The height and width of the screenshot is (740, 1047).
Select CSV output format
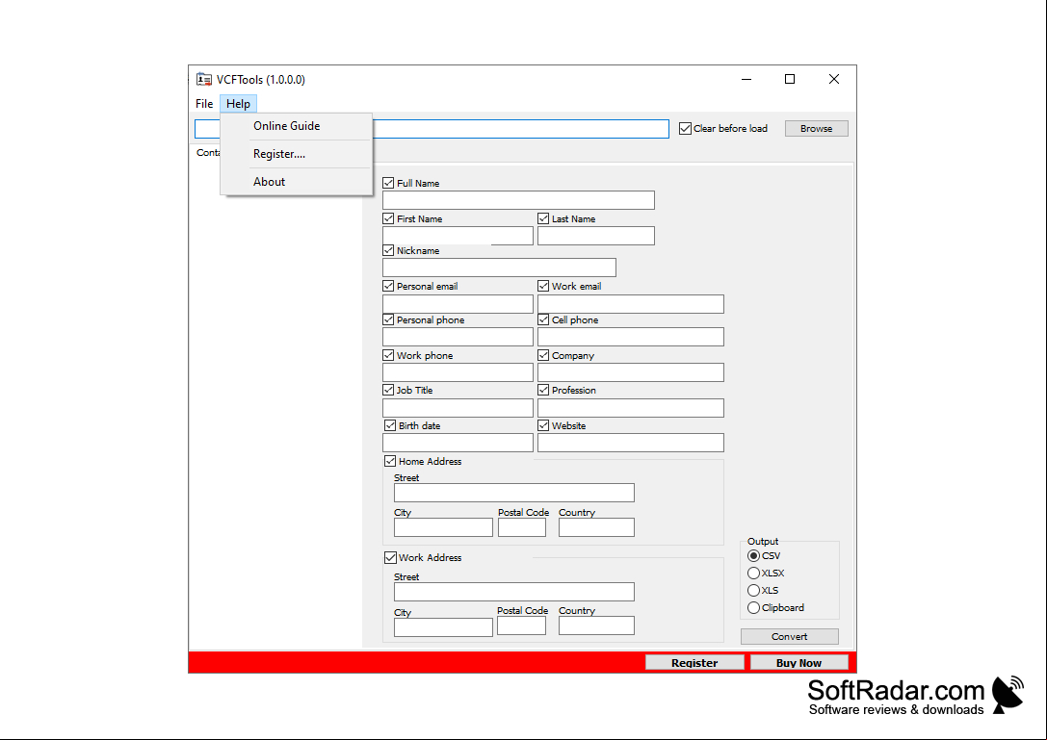pos(754,556)
